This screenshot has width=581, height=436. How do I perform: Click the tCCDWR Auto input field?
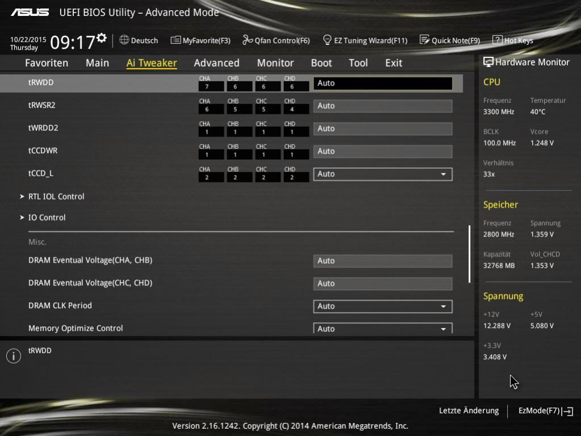pyautogui.click(x=383, y=151)
